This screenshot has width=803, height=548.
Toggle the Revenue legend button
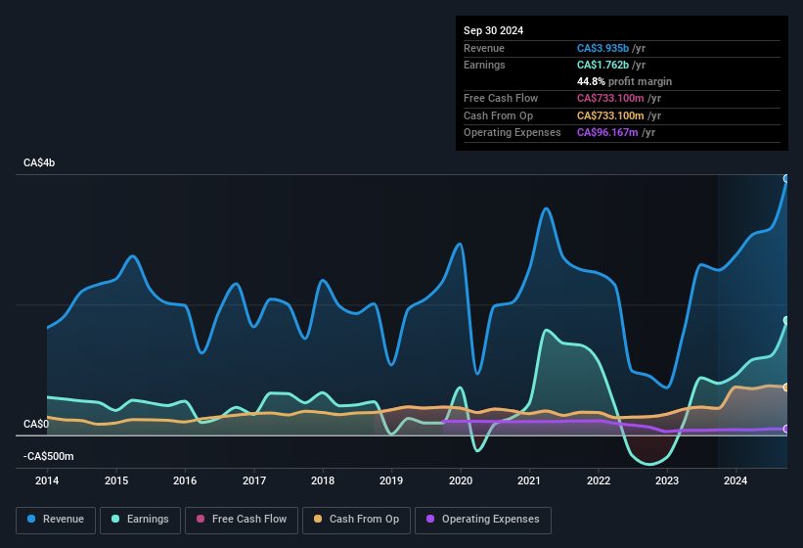[57, 520]
